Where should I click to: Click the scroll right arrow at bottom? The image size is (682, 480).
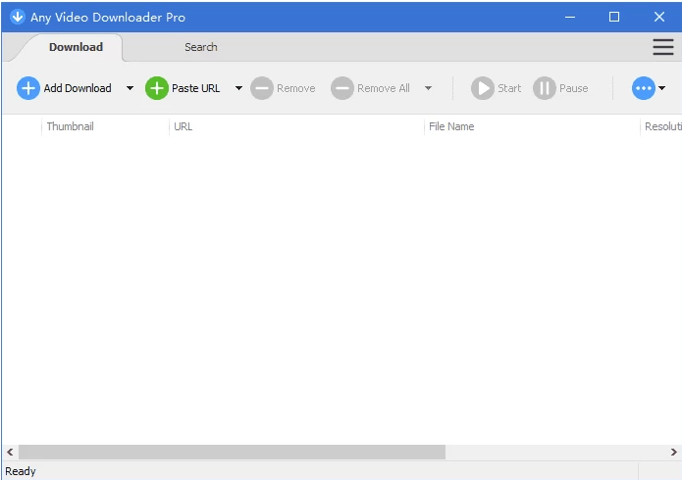[674, 453]
